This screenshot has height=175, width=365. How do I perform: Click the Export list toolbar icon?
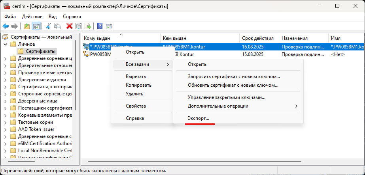coord(87,26)
